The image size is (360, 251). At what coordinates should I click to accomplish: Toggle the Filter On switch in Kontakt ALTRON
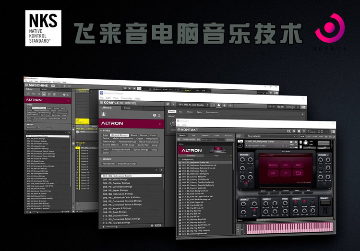[x=296, y=203]
